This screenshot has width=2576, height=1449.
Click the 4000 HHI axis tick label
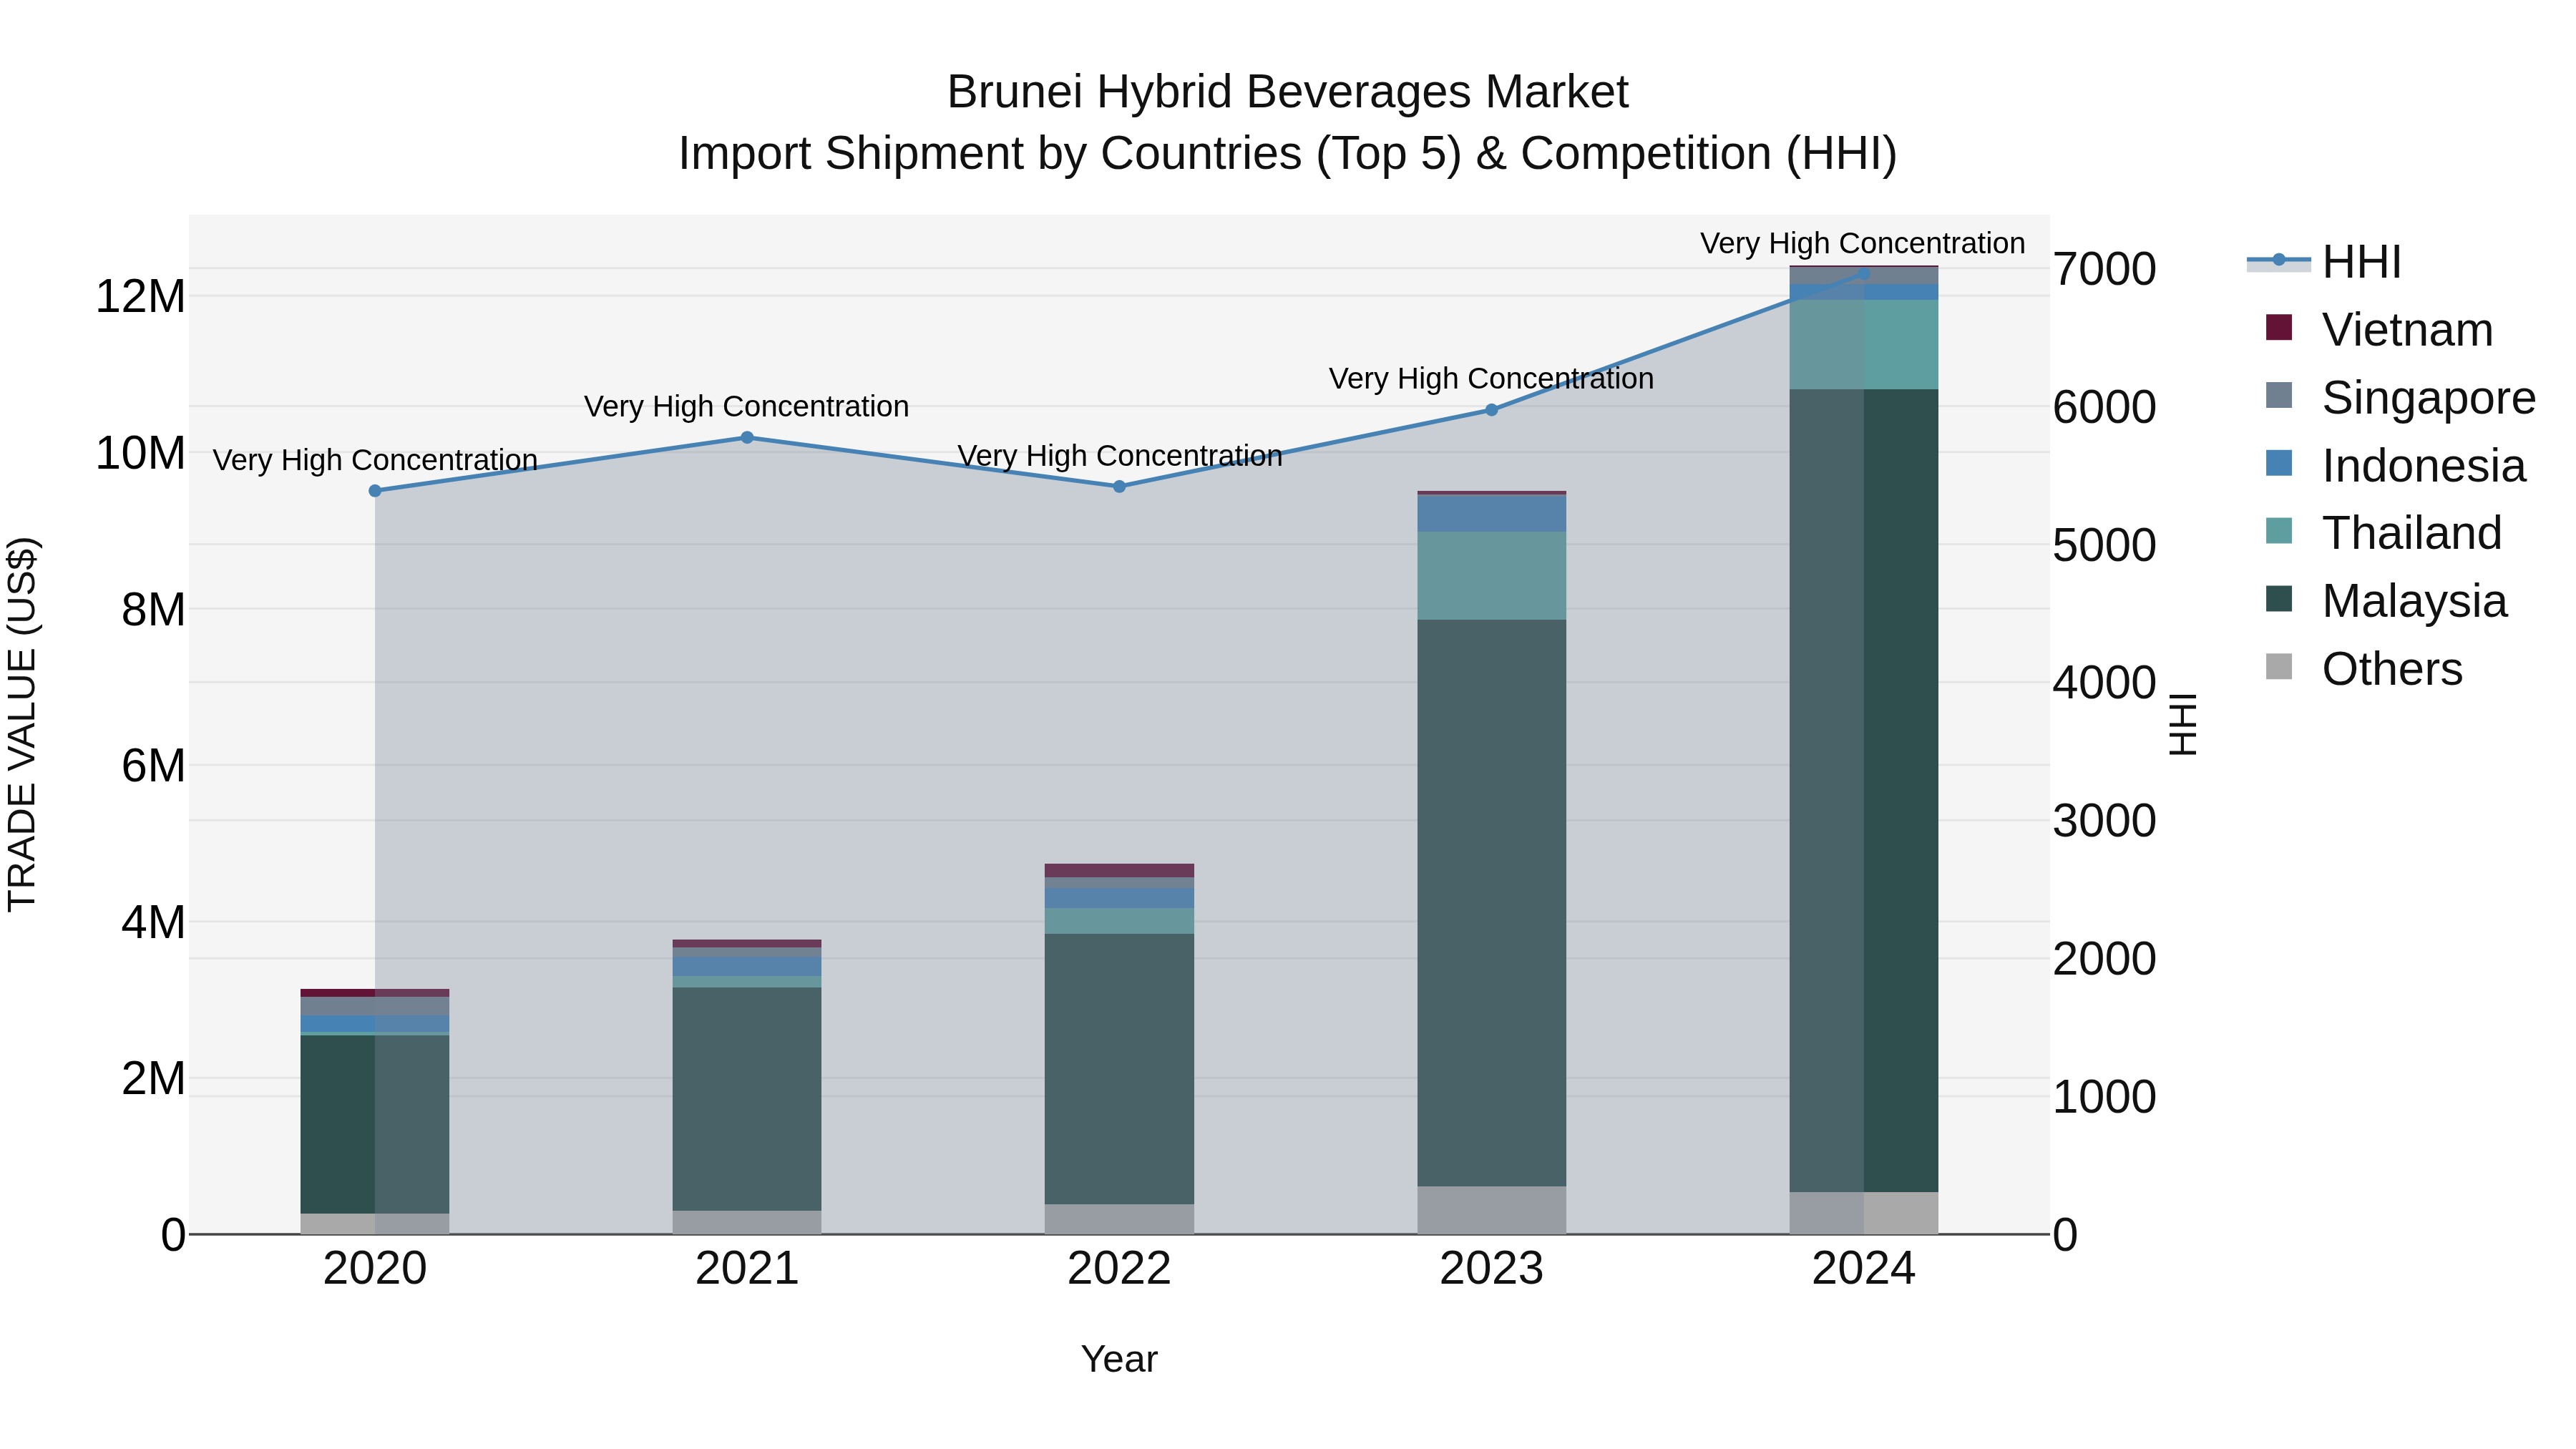pos(2104,683)
